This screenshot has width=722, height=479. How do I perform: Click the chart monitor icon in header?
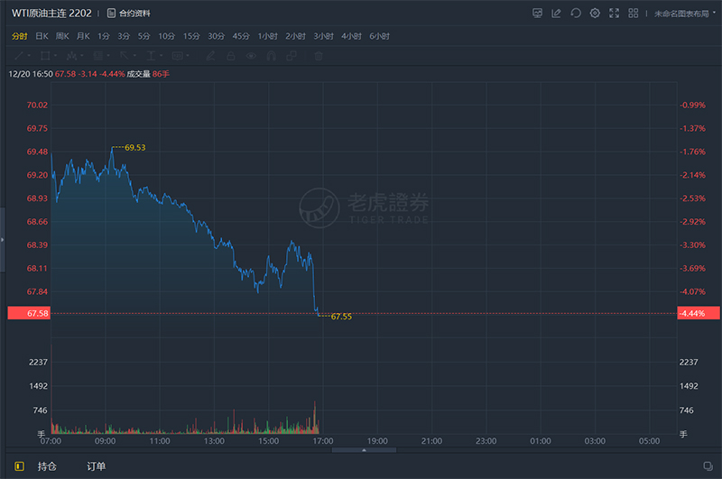[x=537, y=14]
